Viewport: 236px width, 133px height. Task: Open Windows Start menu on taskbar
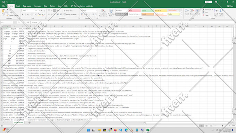[x=88, y=130]
